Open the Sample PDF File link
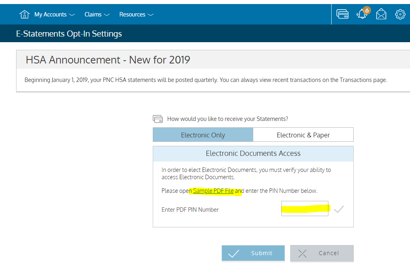This screenshot has height=278, width=410. pos(213,191)
